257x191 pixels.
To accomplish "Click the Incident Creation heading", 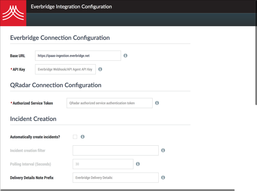I will (x=33, y=119).
